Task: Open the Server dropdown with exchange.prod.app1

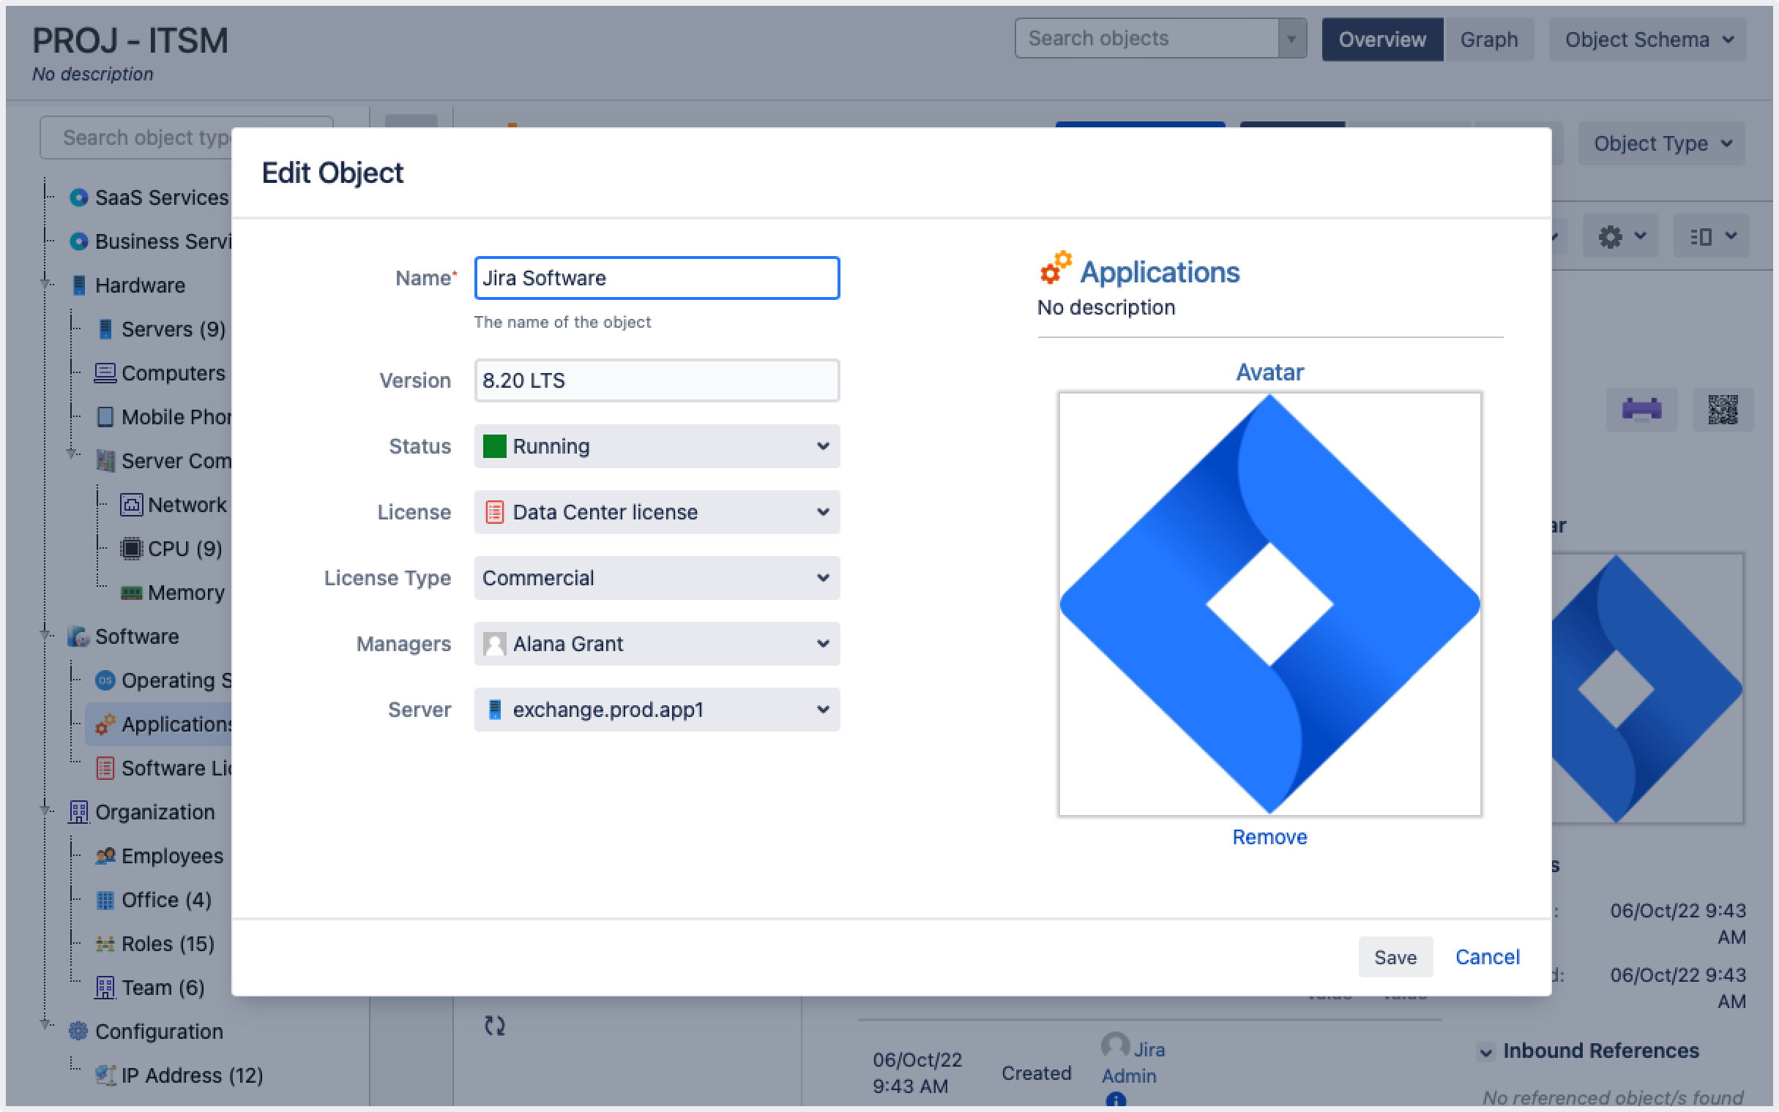Action: point(657,710)
